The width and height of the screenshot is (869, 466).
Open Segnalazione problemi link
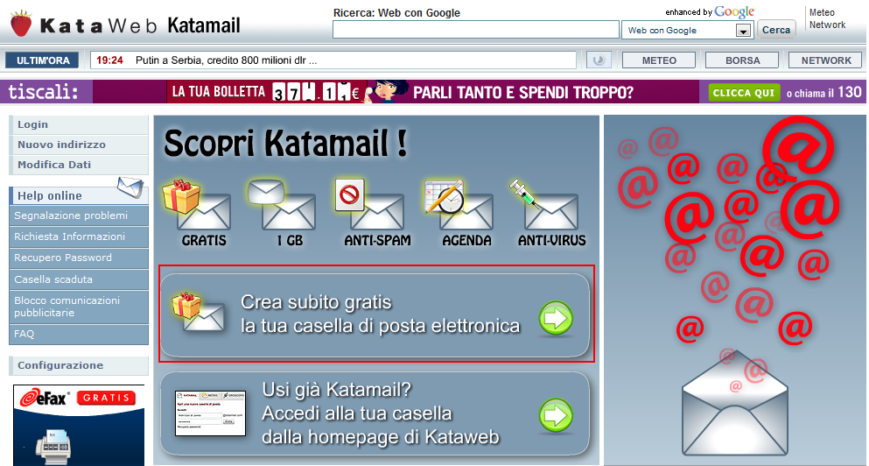point(79,215)
